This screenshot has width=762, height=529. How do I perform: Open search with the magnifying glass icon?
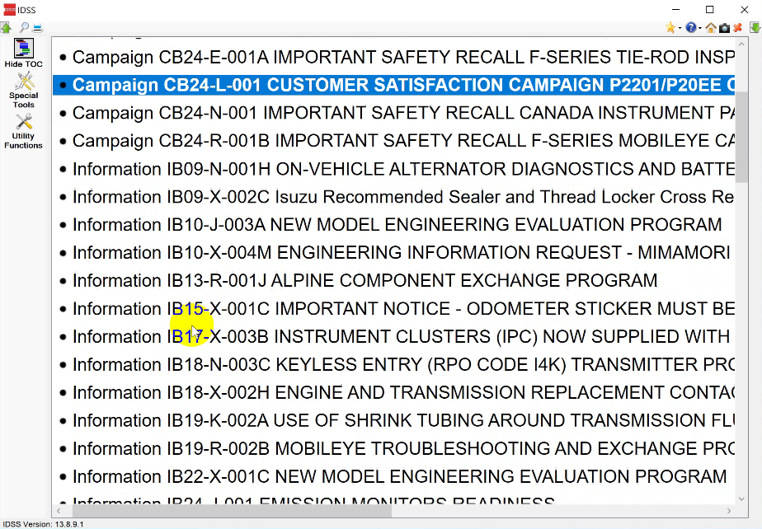23,27
